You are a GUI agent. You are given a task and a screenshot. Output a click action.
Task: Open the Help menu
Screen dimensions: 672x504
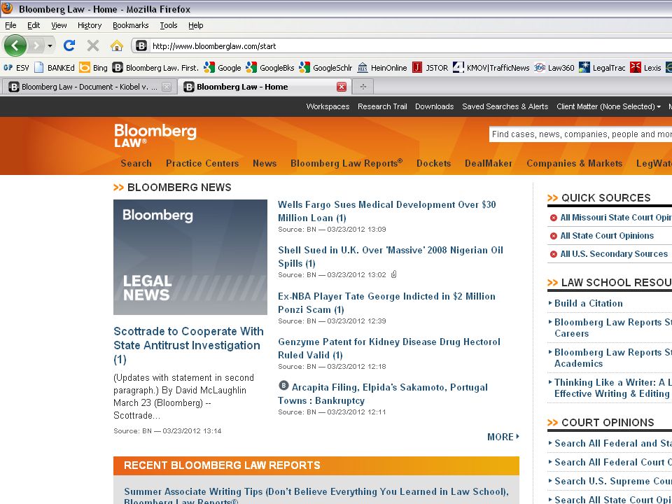[x=196, y=25]
